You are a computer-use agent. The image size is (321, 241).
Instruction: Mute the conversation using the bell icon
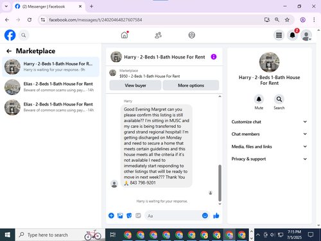pos(259,99)
